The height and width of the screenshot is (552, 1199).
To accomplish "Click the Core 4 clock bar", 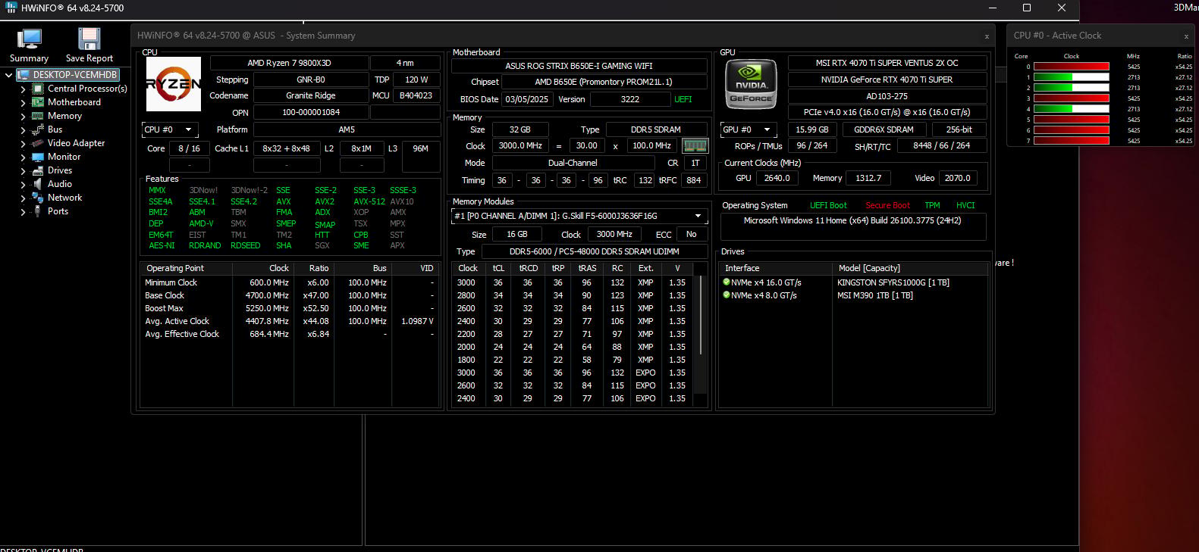I will click(x=1071, y=109).
